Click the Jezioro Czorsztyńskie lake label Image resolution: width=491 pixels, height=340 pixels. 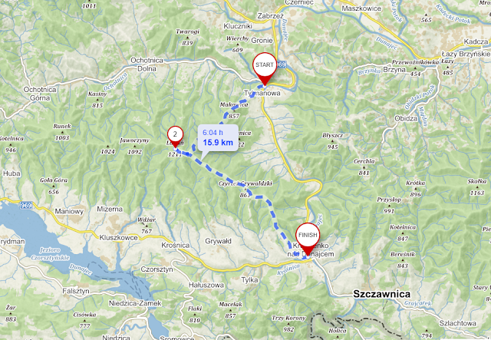coord(50,254)
